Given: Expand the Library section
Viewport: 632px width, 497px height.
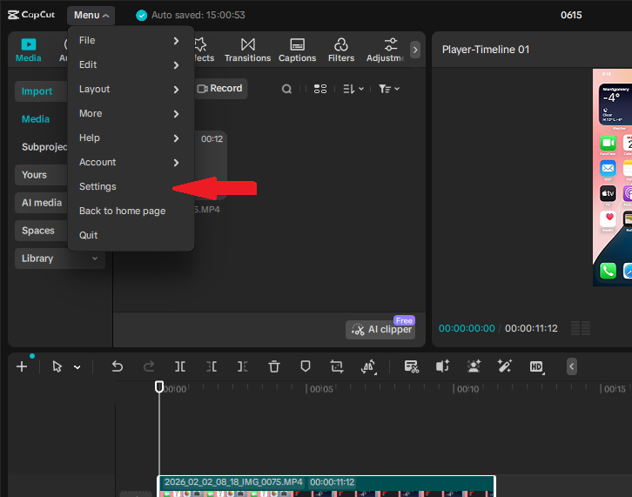Looking at the screenshot, I should tap(60, 259).
